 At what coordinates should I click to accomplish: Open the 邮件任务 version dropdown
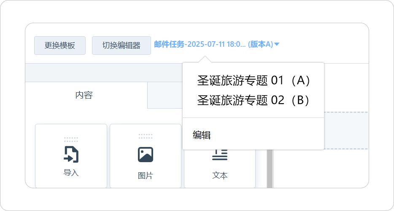(x=216, y=44)
